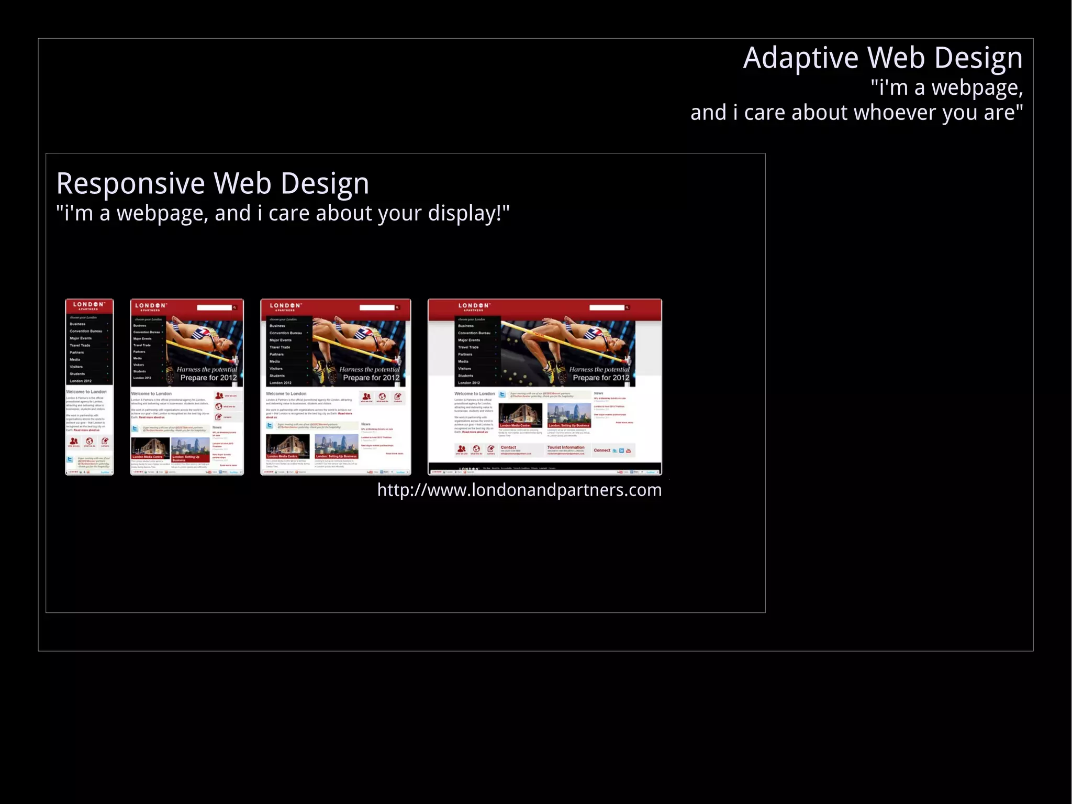Click "London: Setting Up Business" image in widest screenshot
Viewport: 1072px width, 804px height.
[569, 415]
